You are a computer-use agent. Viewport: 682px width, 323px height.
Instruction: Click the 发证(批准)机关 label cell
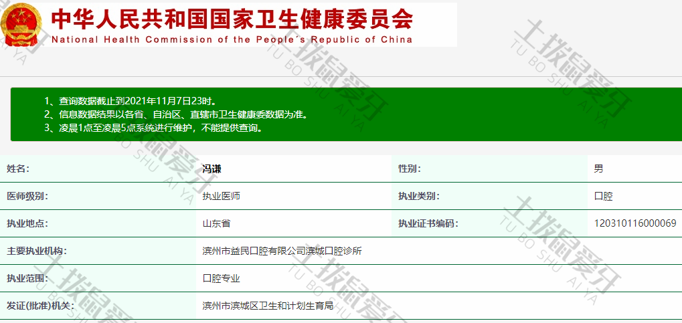pos(98,306)
